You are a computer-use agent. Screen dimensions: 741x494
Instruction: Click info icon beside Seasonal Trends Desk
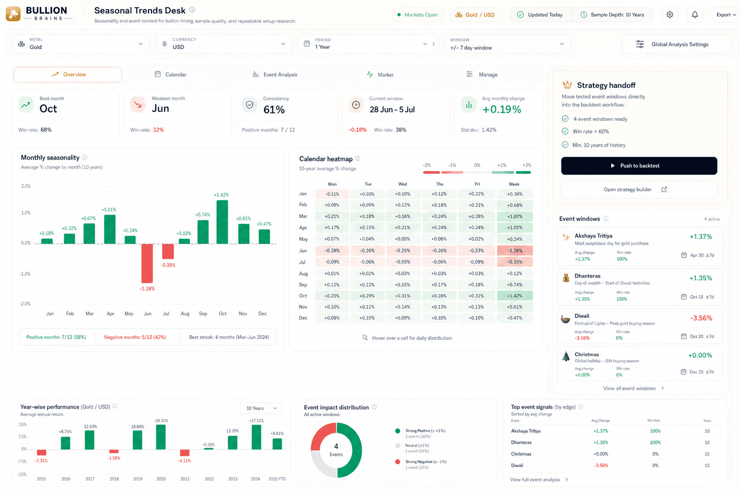(192, 10)
